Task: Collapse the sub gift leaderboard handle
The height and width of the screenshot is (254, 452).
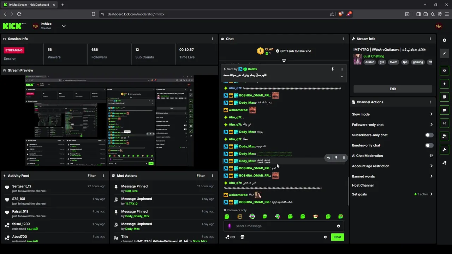Action: click(x=284, y=61)
